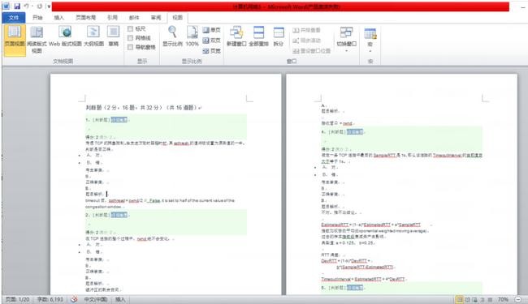Click option B under question 1
Screen dimensions: 528x304
pos(94,163)
